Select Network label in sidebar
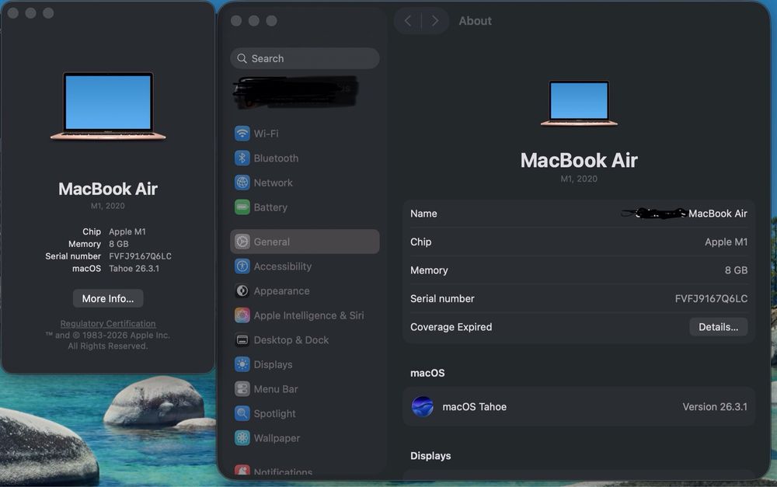Image resolution: width=777 pixels, height=487 pixels. 273,183
